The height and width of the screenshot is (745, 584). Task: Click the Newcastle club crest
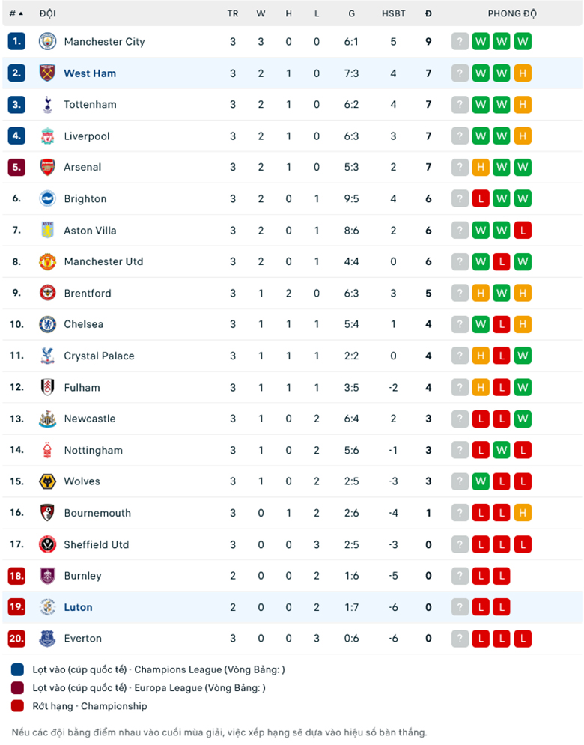coord(47,419)
